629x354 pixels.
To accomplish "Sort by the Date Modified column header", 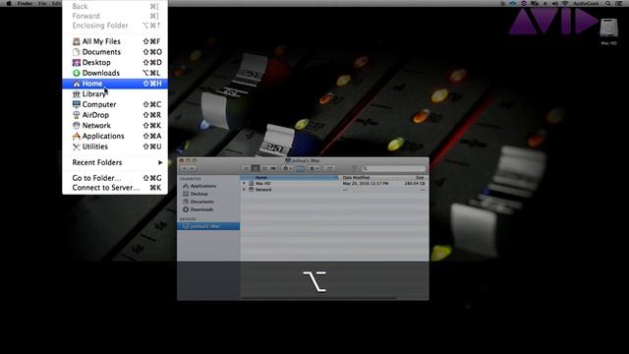I will click(370, 177).
